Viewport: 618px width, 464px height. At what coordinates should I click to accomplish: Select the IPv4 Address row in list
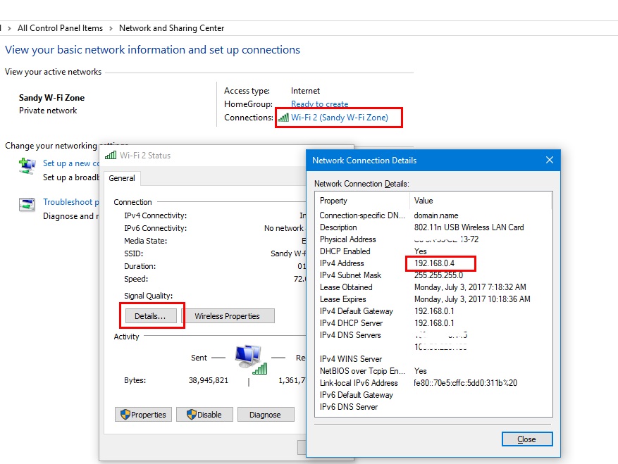click(433, 263)
